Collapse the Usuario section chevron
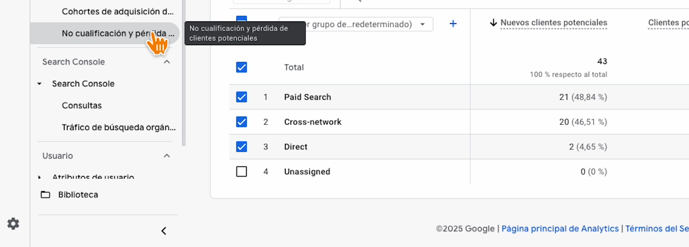 167,156
